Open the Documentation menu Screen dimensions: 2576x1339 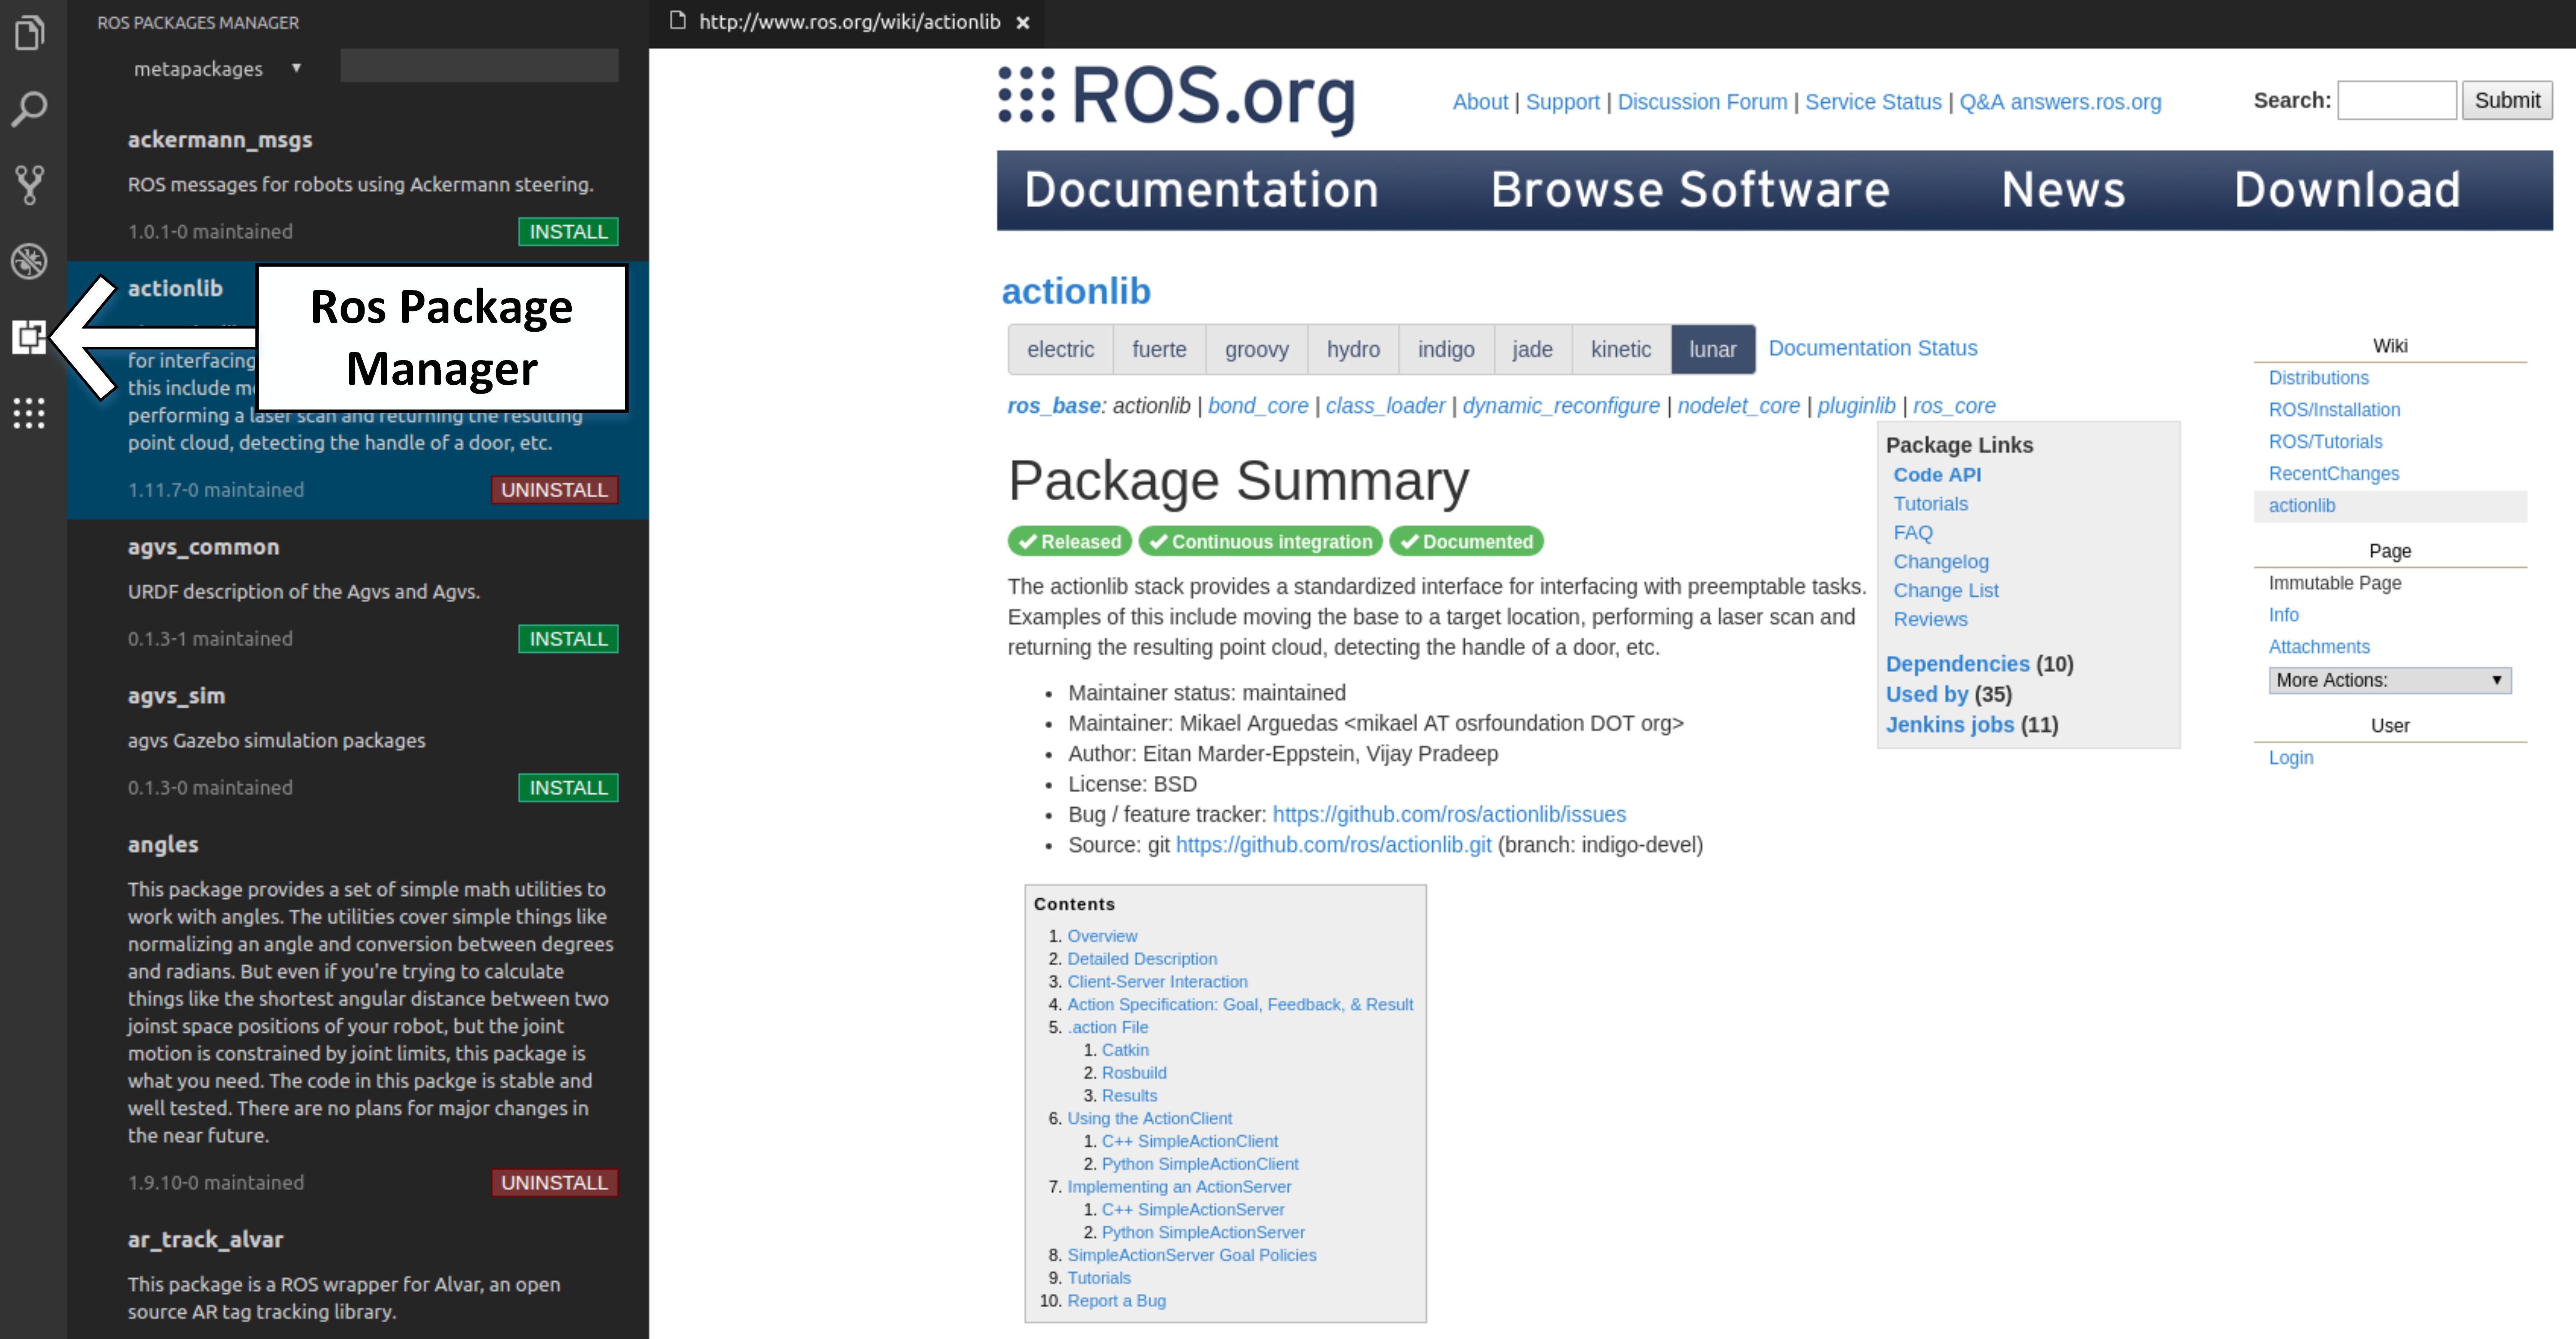[x=1201, y=190]
